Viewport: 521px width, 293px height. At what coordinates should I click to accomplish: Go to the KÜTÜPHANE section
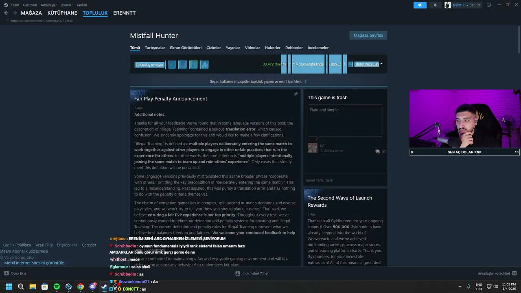click(x=62, y=13)
